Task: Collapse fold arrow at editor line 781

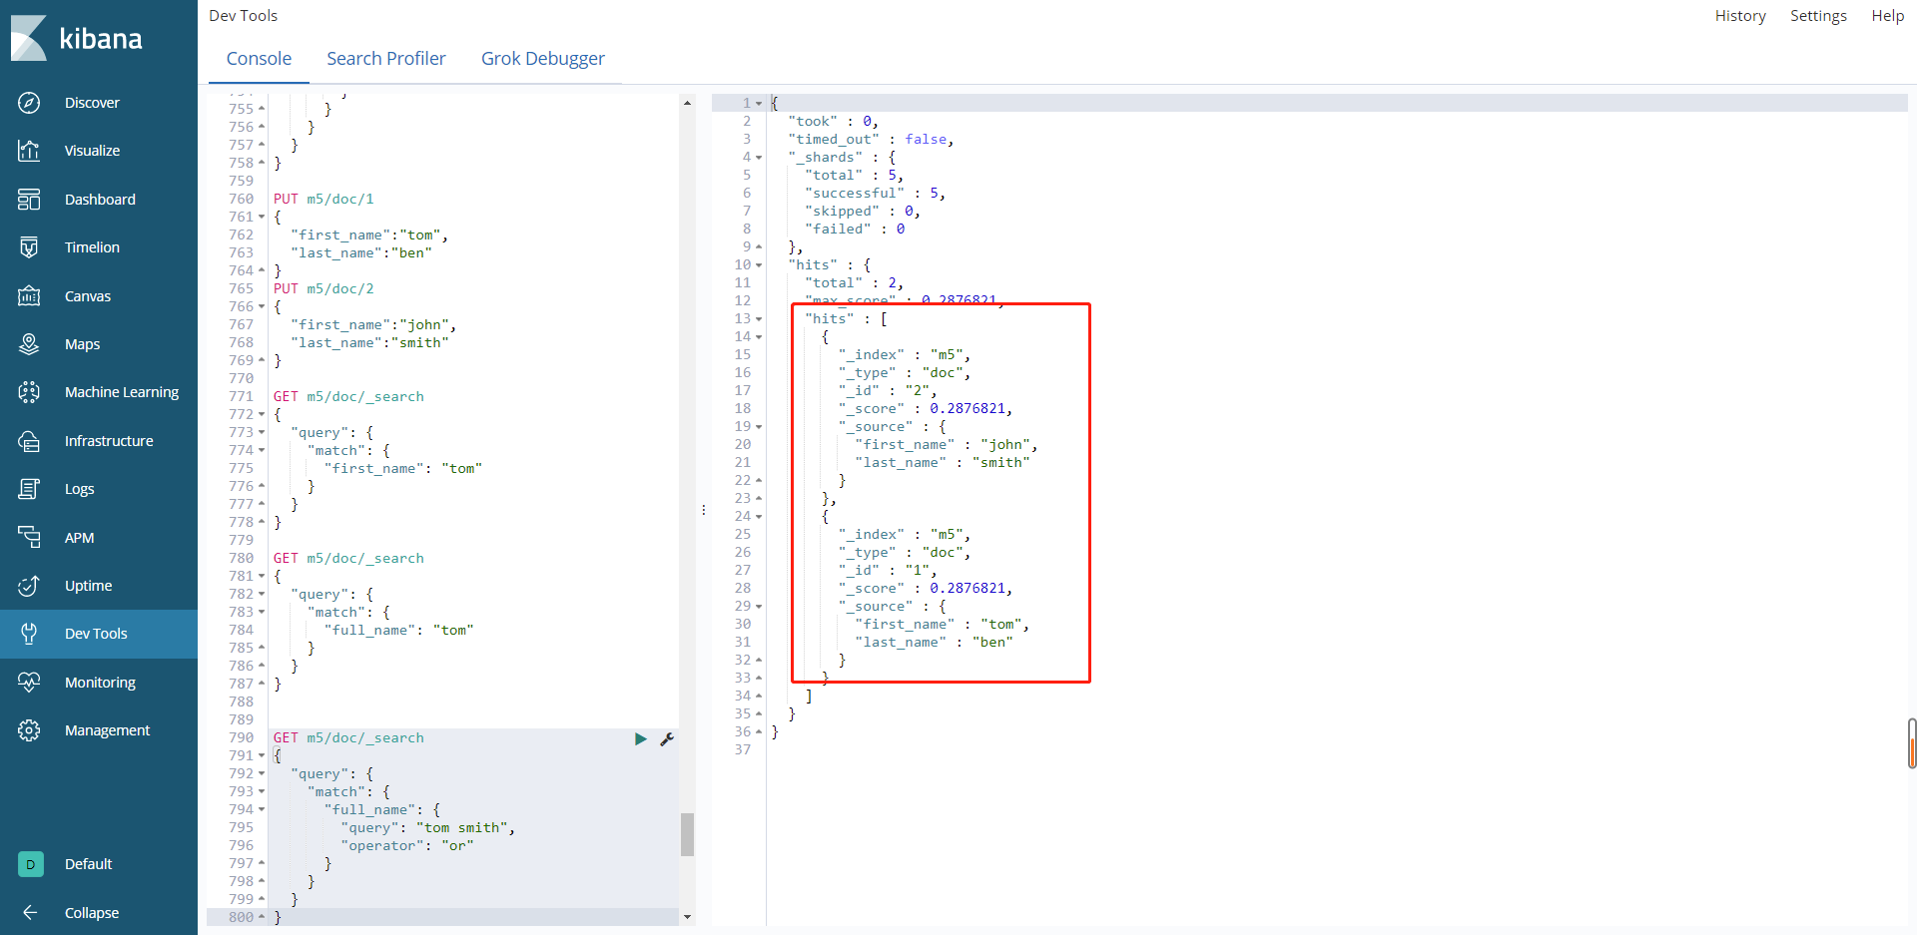Action: 262,576
